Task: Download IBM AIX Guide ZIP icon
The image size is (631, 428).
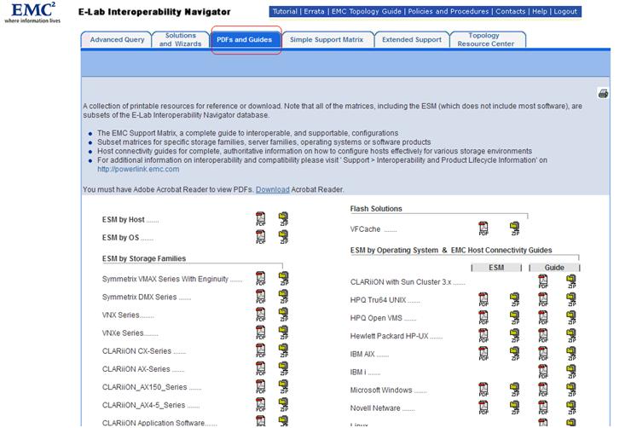Action: click(571, 354)
